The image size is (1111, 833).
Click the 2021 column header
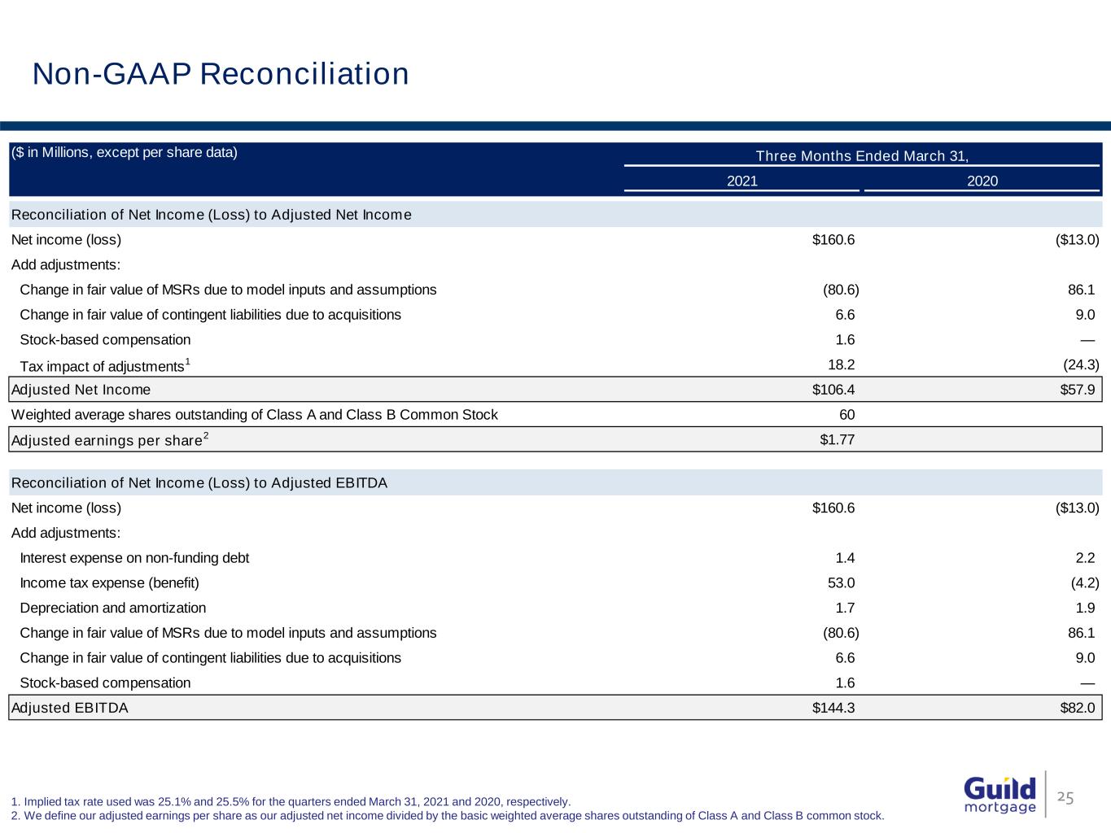[741, 181]
